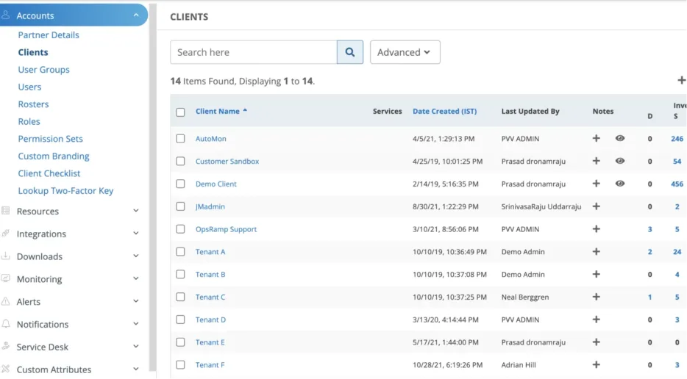687x379 pixels.
Task: Add a note for Demo Client
Action: click(x=596, y=184)
